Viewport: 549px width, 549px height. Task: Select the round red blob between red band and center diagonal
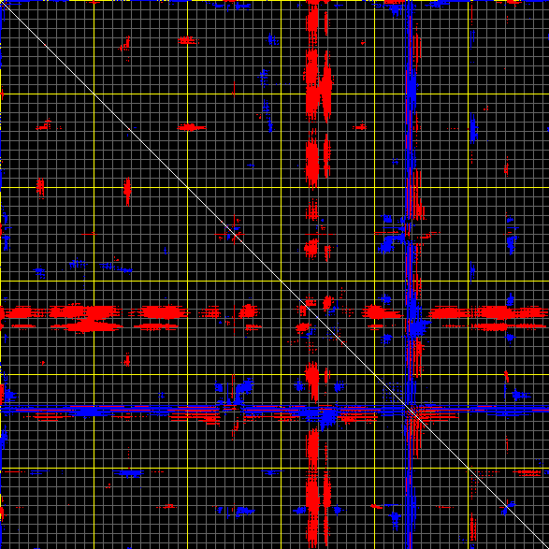303,327
